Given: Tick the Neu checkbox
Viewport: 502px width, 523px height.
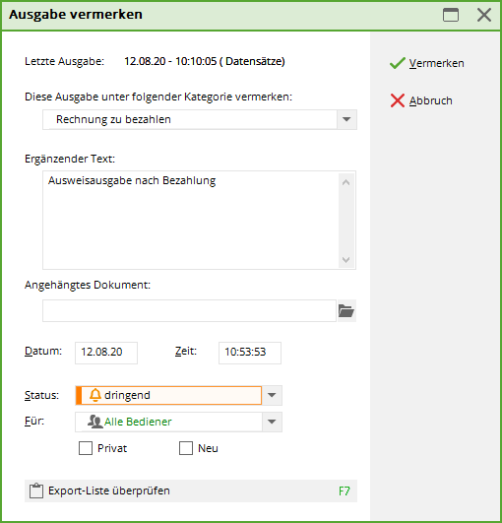Looking at the screenshot, I should (x=186, y=448).
